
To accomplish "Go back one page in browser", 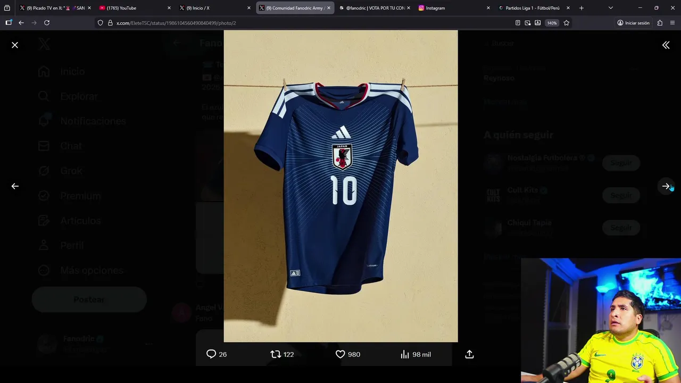I will pyautogui.click(x=21, y=23).
